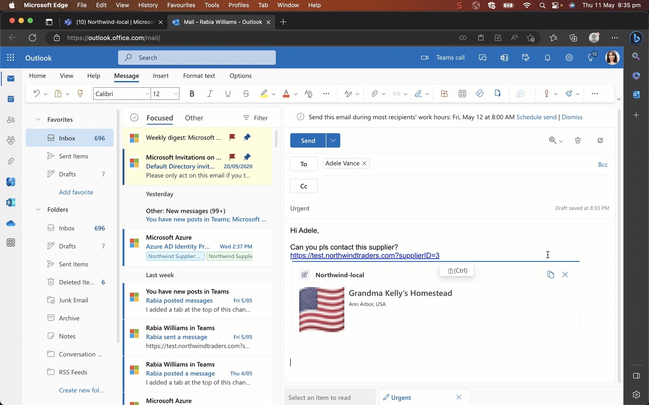Image resolution: width=649 pixels, height=405 pixels.
Task: Remove the Northwind-local link preview card
Action: pyautogui.click(x=565, y=274)
